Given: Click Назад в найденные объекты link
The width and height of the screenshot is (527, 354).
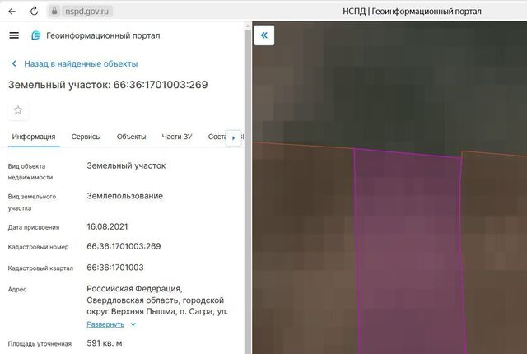Looking at the screenshot, I should (81, 63).
